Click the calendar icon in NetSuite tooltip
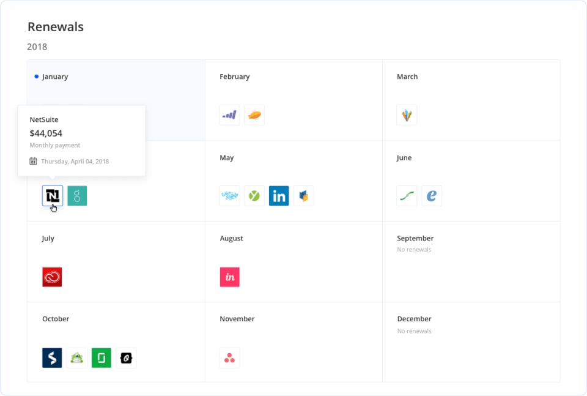Viewport: 587px width, 396px height. [34, 162]
